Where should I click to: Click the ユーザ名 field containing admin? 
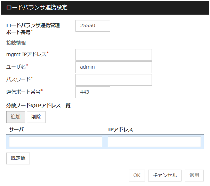[113, 67]
